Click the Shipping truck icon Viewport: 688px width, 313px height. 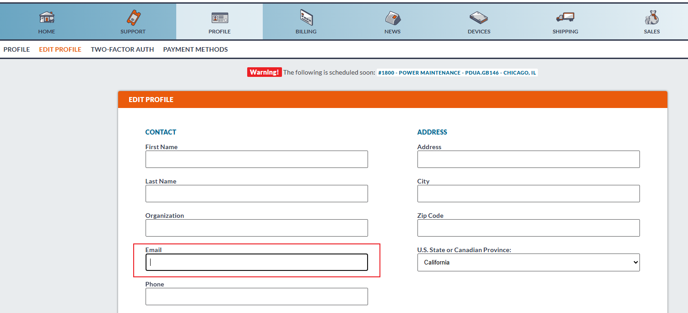pyautogui.click(x=565, y=18)
